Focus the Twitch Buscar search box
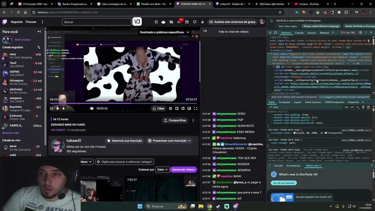375x211 pixels. [x=97, y=22]
